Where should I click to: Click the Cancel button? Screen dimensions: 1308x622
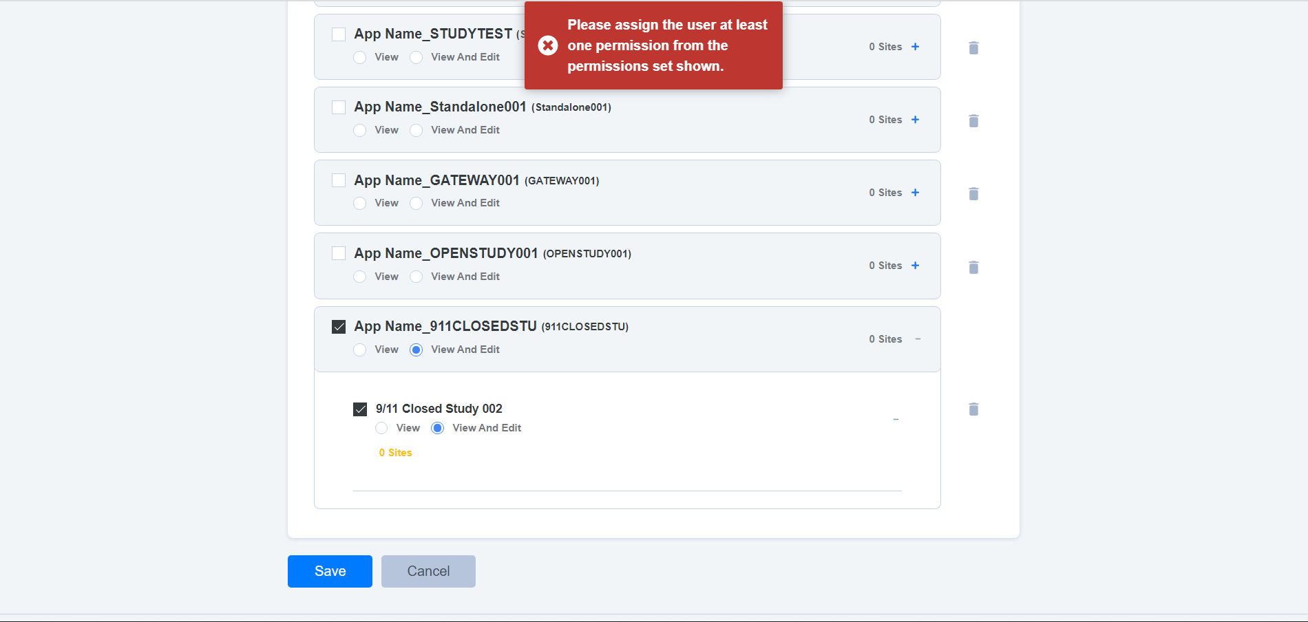[x=428, y=570]
